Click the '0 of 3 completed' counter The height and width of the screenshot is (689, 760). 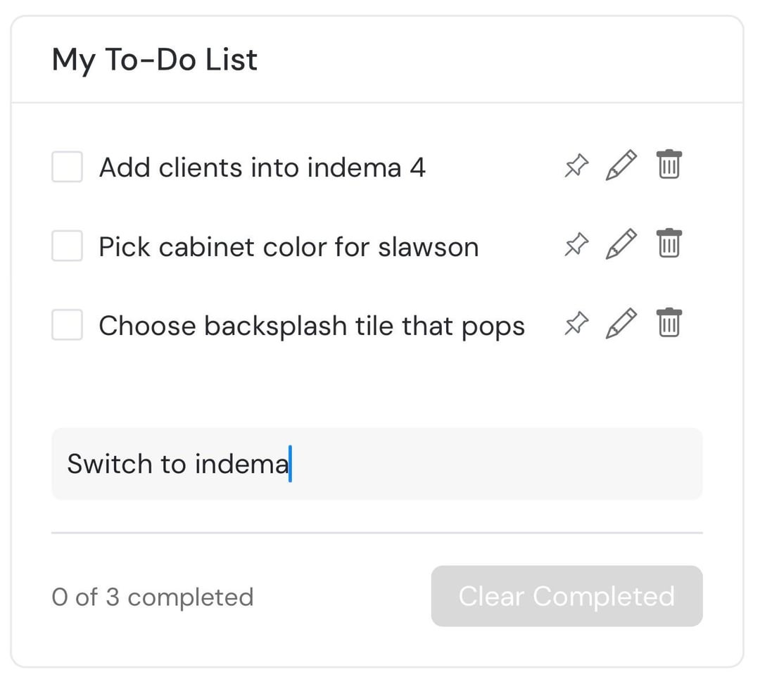(153, 598)
